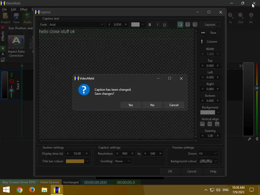260x195 pixels.
Task: Select the Column layout option
Action: pos(210,41)
